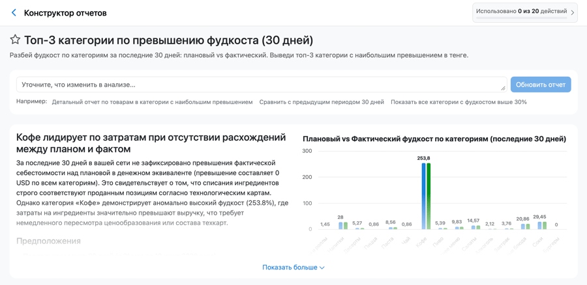Choose suggestion 'Показать все категории с фудкостом выше 30%'

tap(459, 102)
